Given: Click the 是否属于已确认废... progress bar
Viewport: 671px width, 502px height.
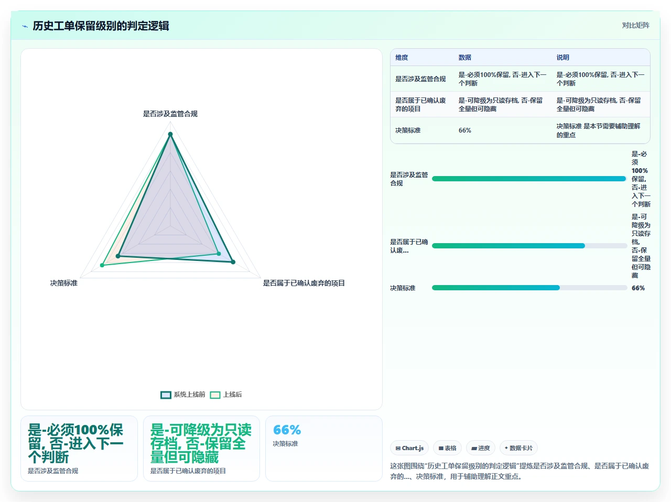Looking at the screenshot, I should tap(529, 246).
